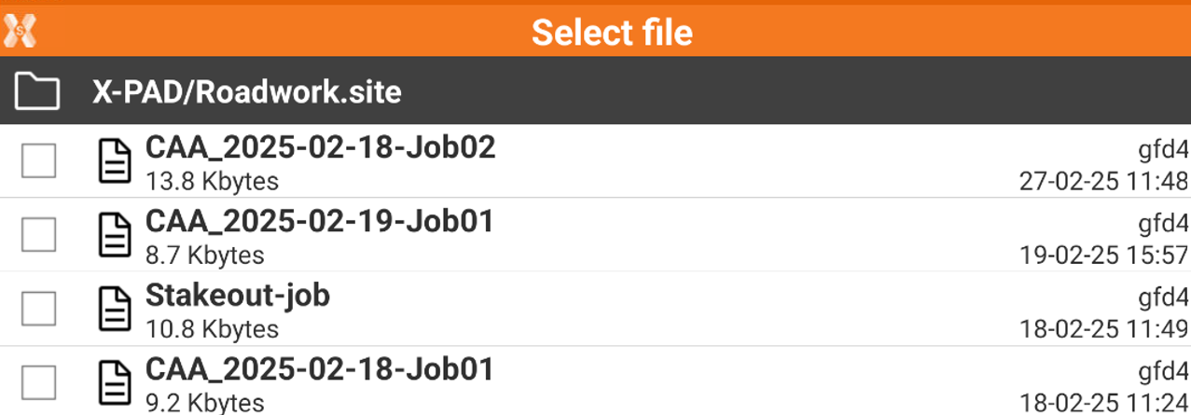Viewport: 1191px width, 415px height.
Task: Select the CAA_2025-02-18-Job01 checkbox
Action: 38,382
